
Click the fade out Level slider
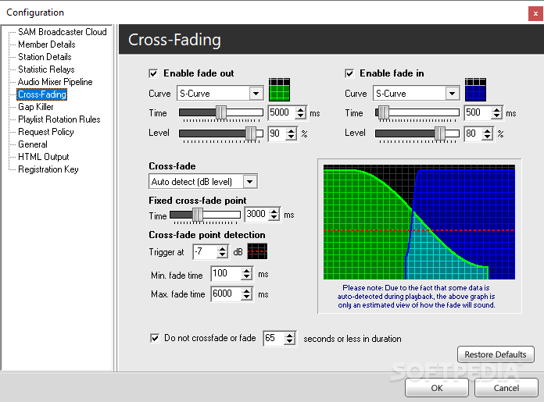tap(221, 133)
